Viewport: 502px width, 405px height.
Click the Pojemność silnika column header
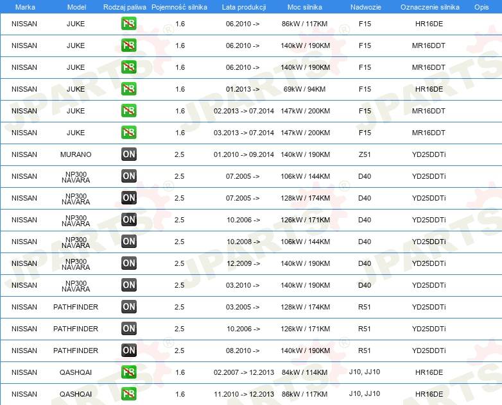pos(179,7)
